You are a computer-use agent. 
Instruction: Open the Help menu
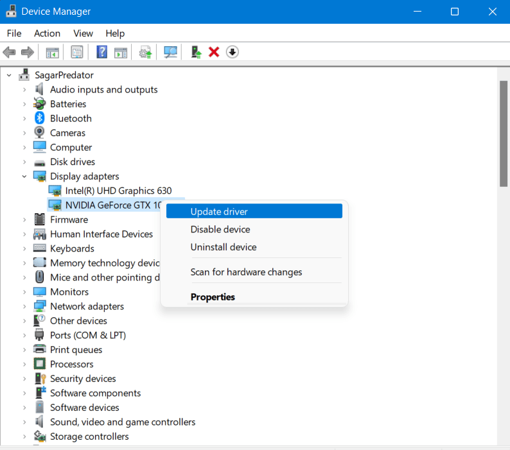click(115, 33)
